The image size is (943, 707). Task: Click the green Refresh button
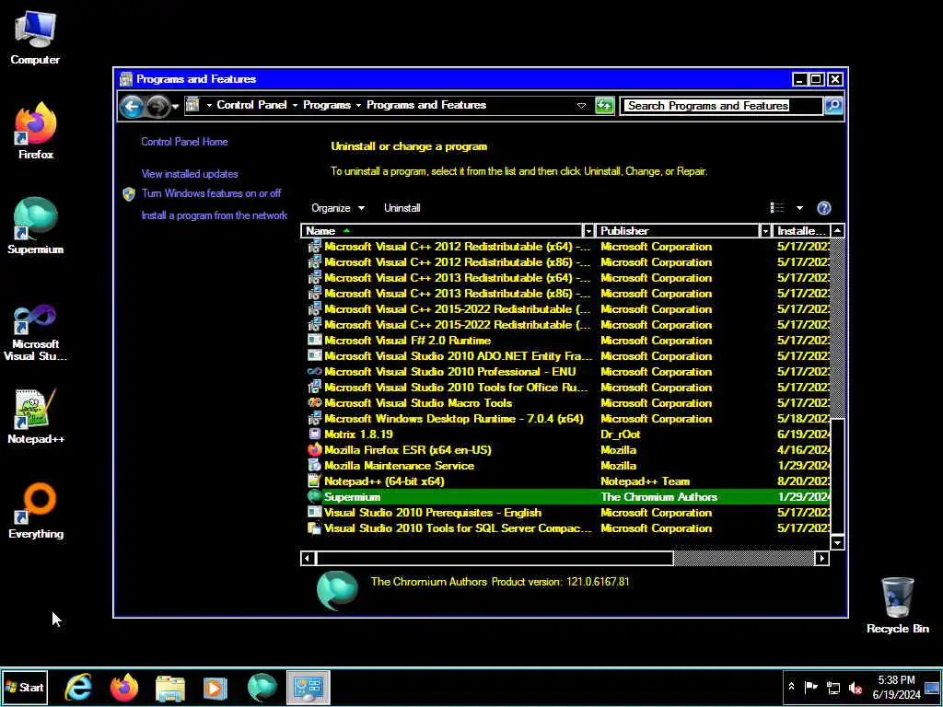click(x=604, y=106)
